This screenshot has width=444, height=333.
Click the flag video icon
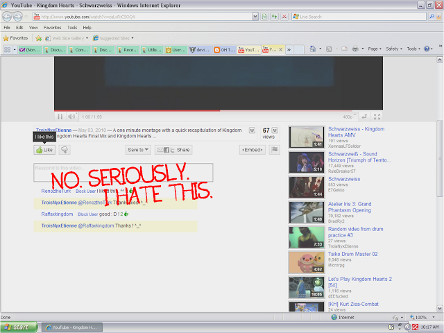[x=275, y=150]
